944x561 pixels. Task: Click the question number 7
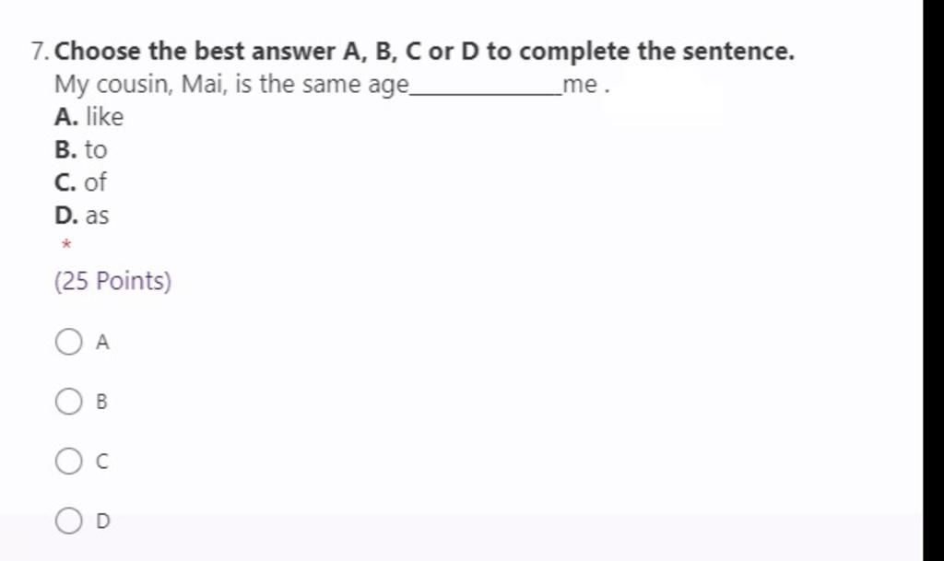(40, 52)
